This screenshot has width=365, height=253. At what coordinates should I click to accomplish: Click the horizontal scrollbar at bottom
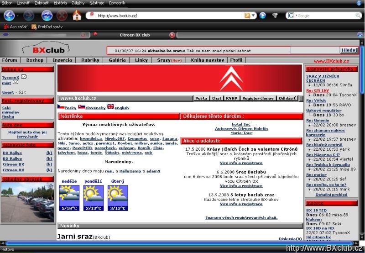click(x=180, y=243)
